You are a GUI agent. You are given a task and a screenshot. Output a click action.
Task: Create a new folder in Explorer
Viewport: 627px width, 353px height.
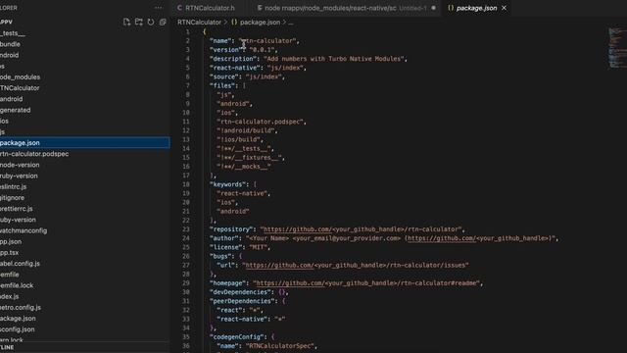tap(139, 22)
